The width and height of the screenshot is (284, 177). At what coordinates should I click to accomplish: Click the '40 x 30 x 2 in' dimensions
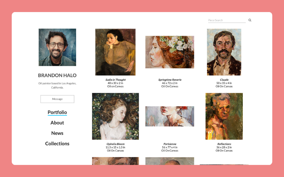115,83
